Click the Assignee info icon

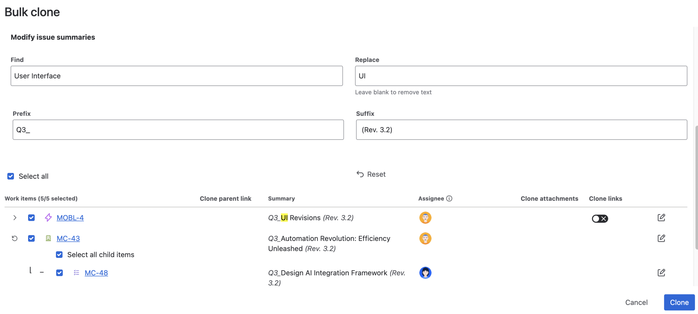pos(449,199)
